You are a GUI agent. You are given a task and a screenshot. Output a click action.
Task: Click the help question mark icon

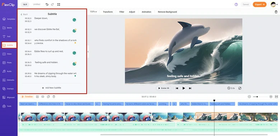pos(236,4)
